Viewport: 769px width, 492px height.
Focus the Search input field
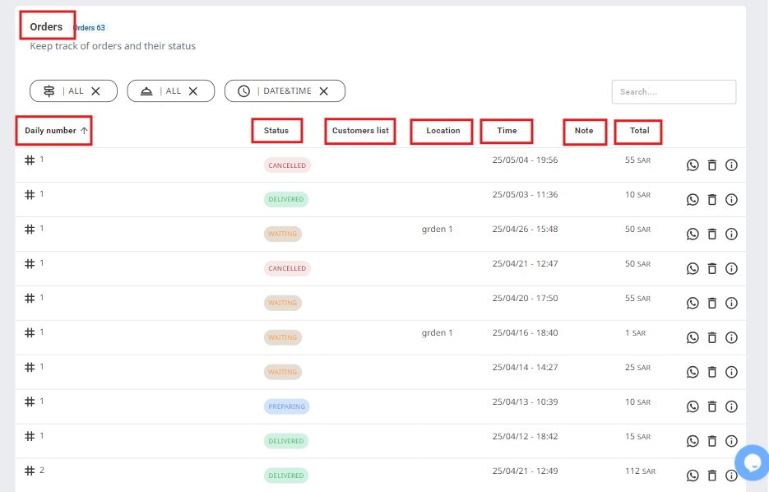coord(673,92)
